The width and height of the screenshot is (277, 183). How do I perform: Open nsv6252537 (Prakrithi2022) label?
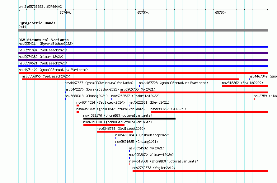135,96
